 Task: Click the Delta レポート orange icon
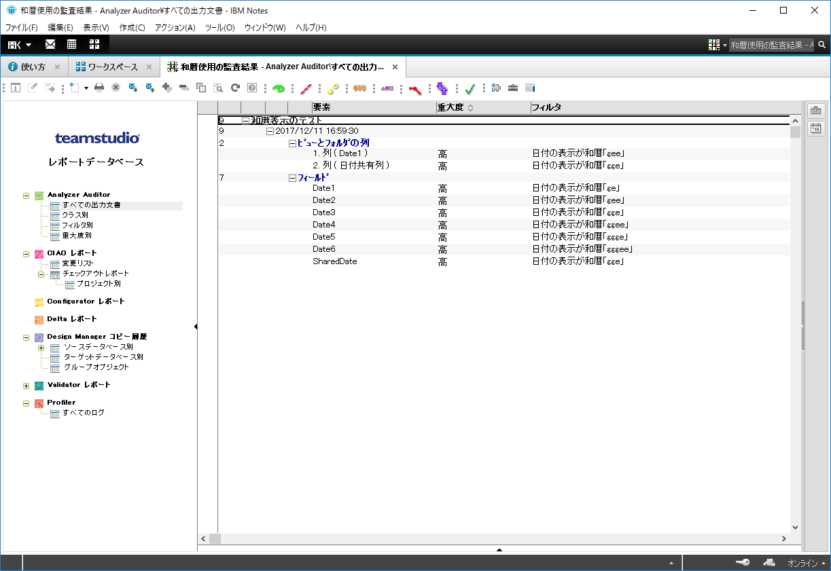39,319
